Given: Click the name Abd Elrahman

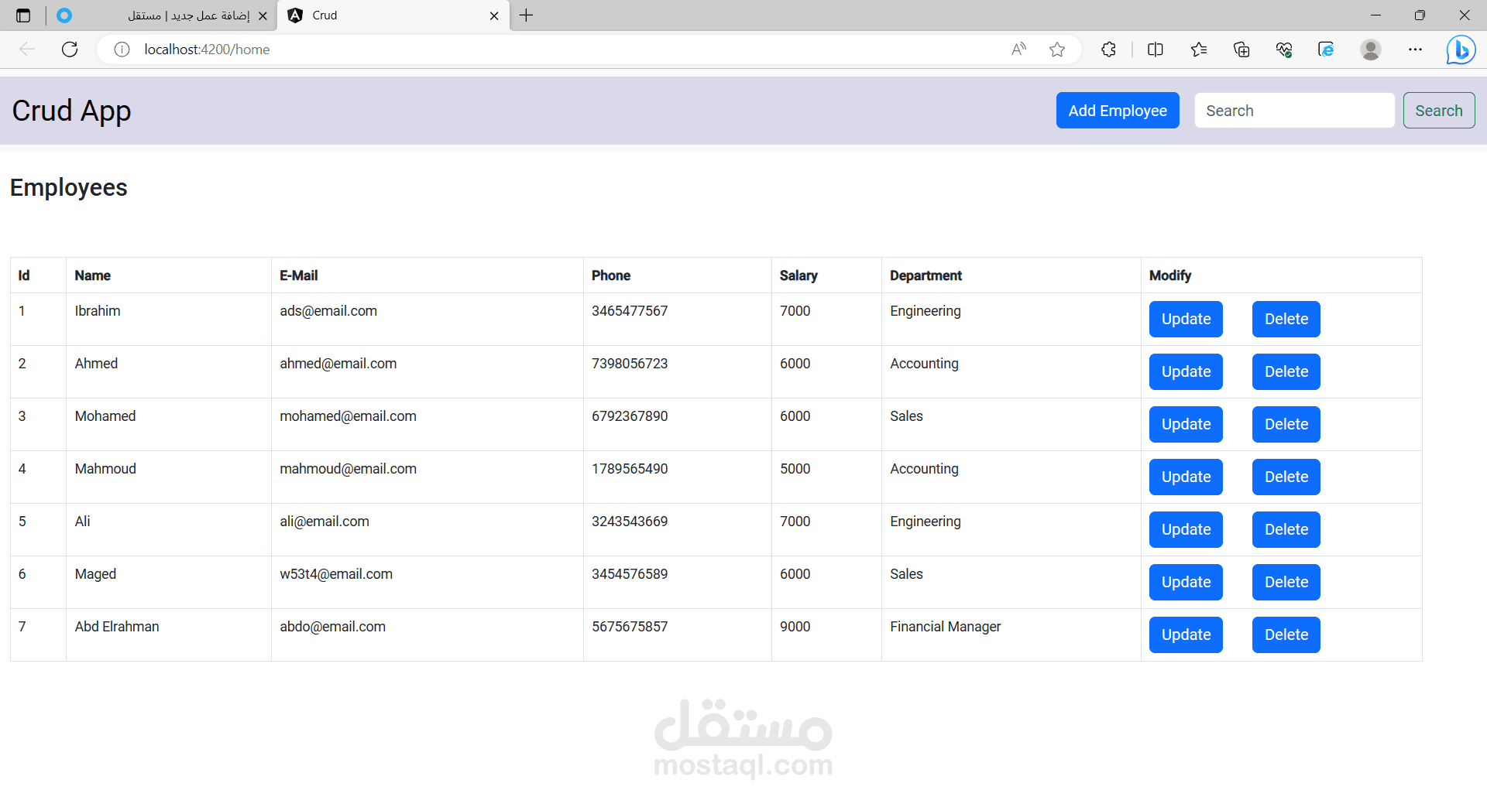Looking at the screenshot, I should tap(117, 627).
